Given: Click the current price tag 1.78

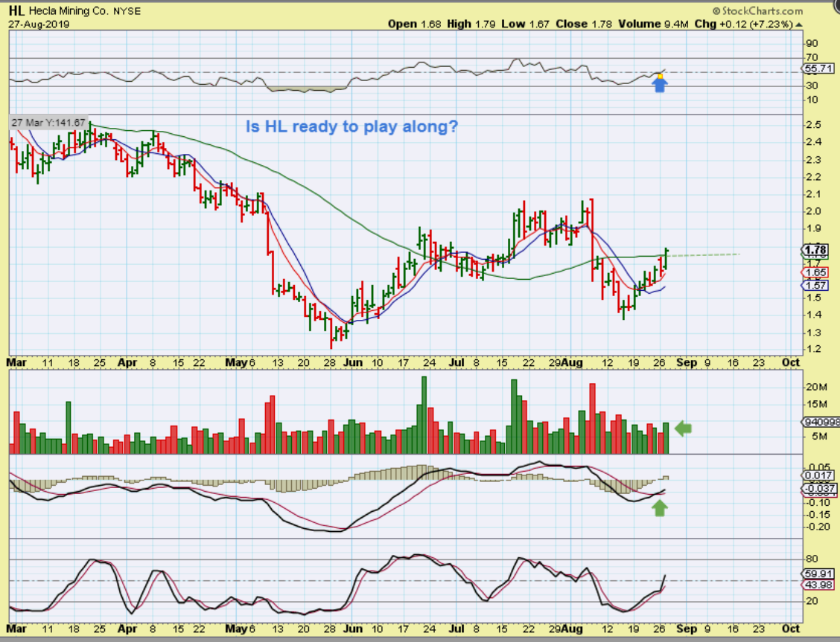Looking at the screenshot, I should pos(815,250).
